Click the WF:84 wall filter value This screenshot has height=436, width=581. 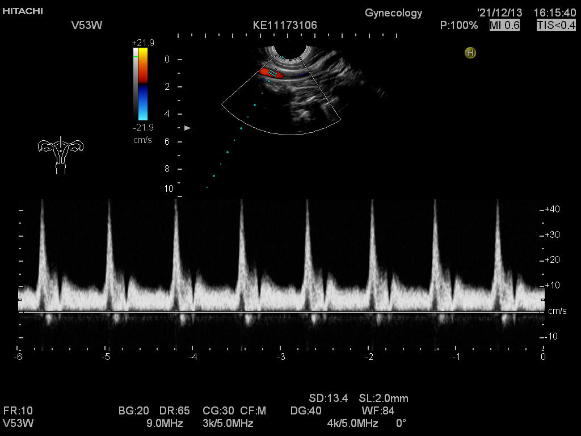377,410
